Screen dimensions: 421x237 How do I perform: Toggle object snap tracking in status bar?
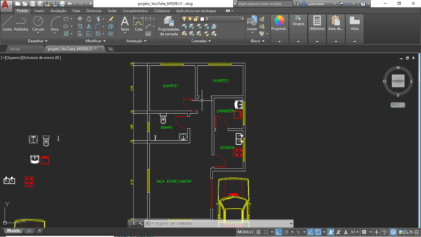(310, 232)
